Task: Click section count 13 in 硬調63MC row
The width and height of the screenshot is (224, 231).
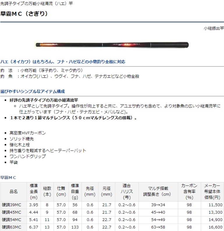Action: coord(47,227)
